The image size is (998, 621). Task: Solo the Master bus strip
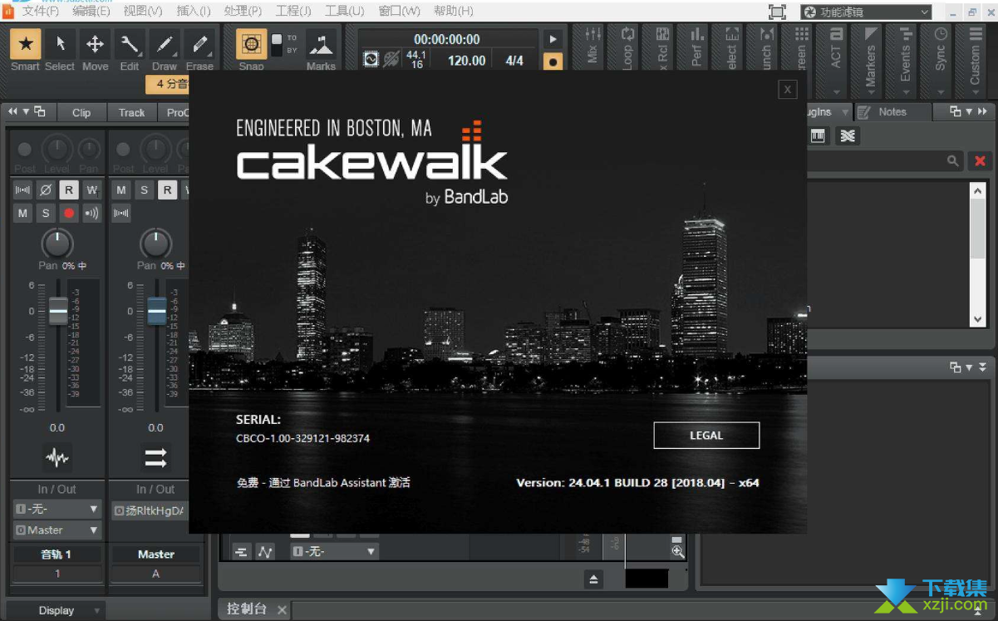click(x=145, y=190)
